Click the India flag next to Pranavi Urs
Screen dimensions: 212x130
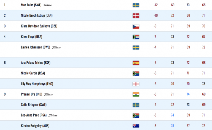(x=136, y=94)
